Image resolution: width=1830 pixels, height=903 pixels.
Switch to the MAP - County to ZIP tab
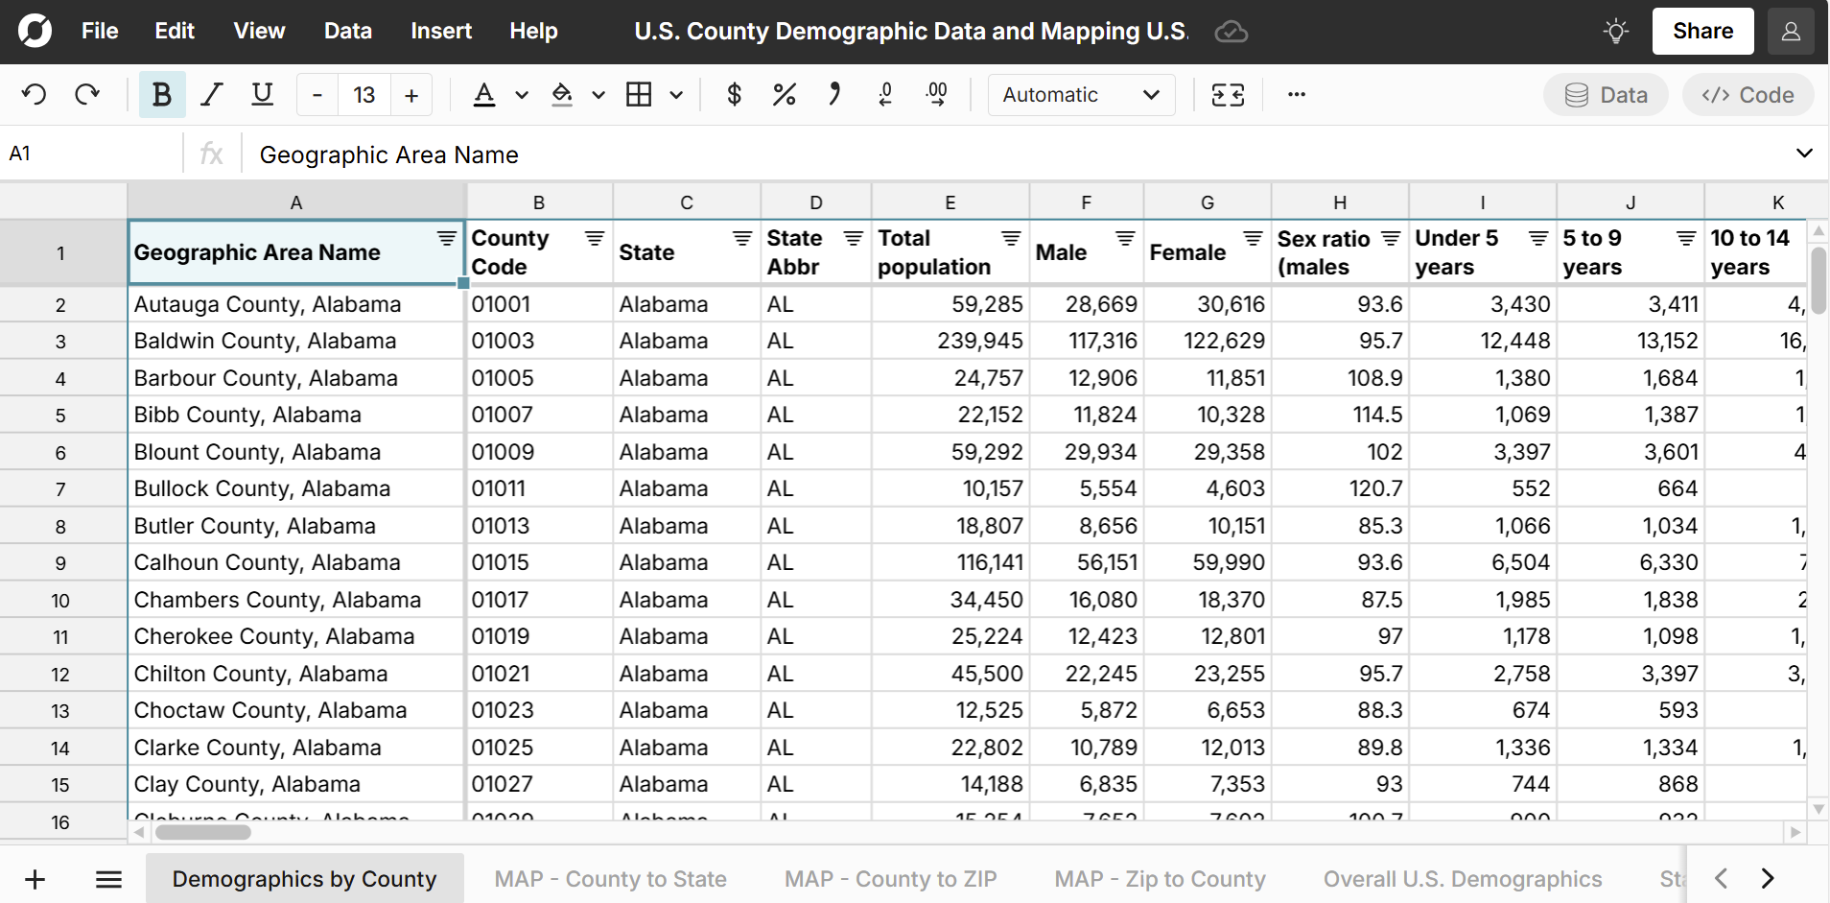point(890,878)
